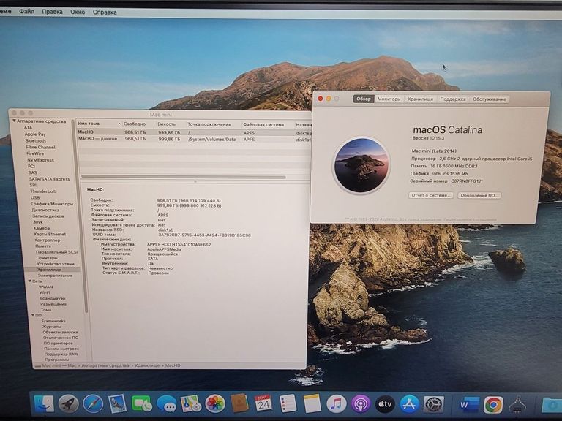Select Журналы under ПО
The image size is (562, 421).
(52, 327)
